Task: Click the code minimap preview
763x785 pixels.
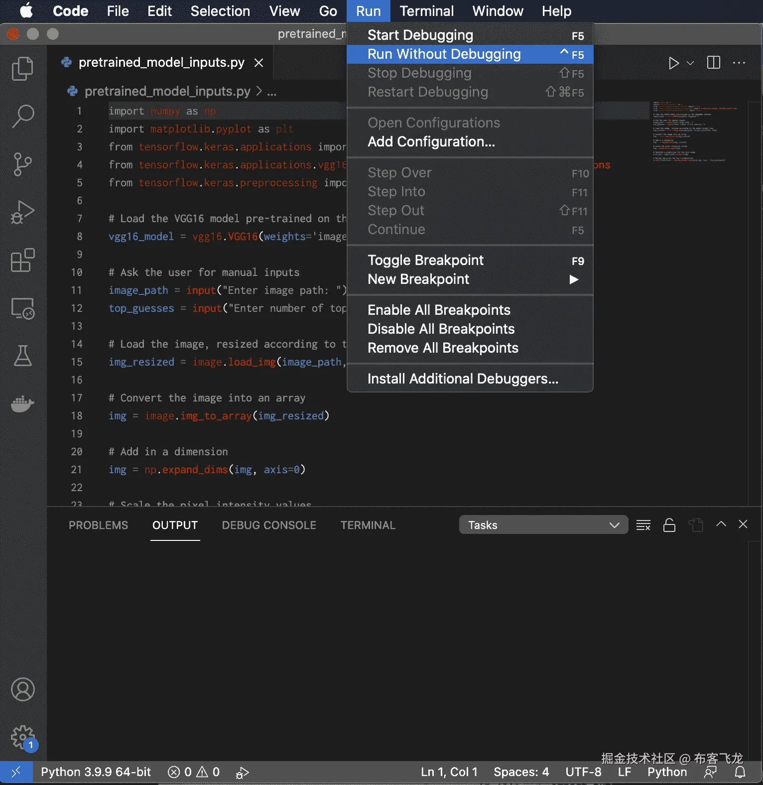Action: (695, 131)
